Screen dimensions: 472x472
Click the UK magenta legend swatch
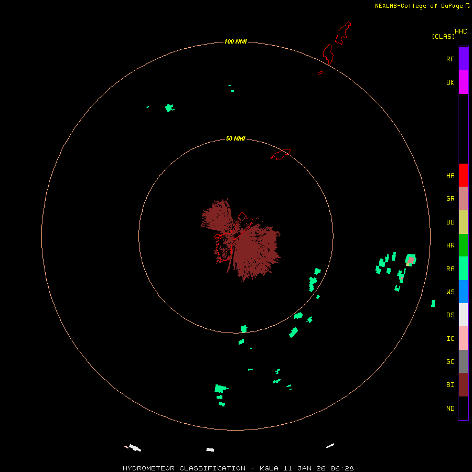463,82
